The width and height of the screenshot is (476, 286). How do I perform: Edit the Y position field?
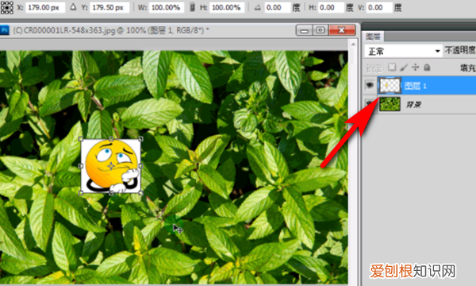click(109, 7)
